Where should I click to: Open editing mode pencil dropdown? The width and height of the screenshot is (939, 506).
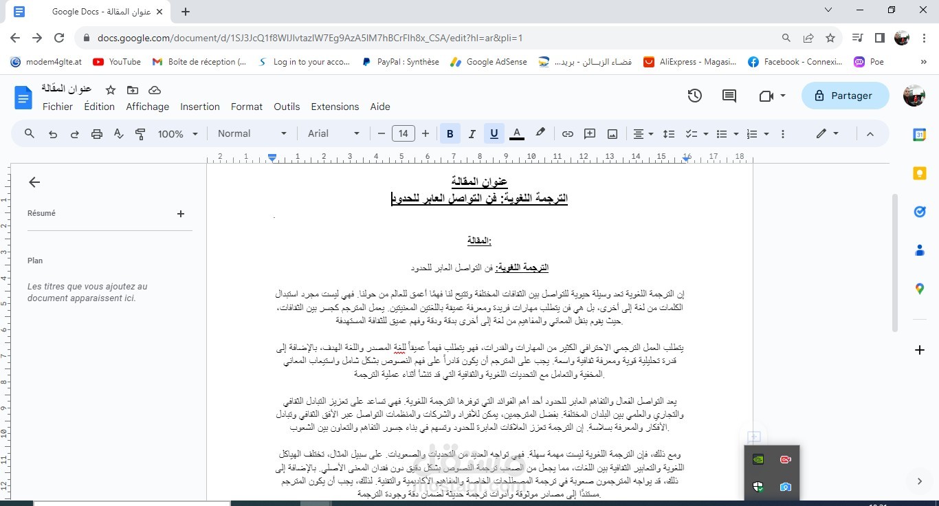[828, 133]
